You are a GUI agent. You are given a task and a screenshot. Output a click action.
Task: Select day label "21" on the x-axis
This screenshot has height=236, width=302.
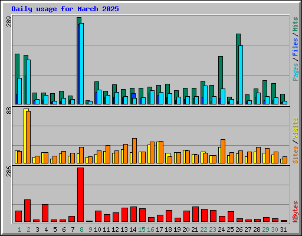195,230
